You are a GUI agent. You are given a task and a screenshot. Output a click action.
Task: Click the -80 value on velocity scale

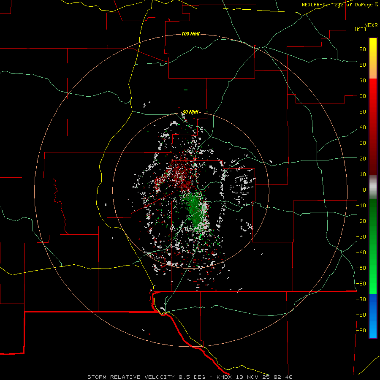click(x=361, y=315)
